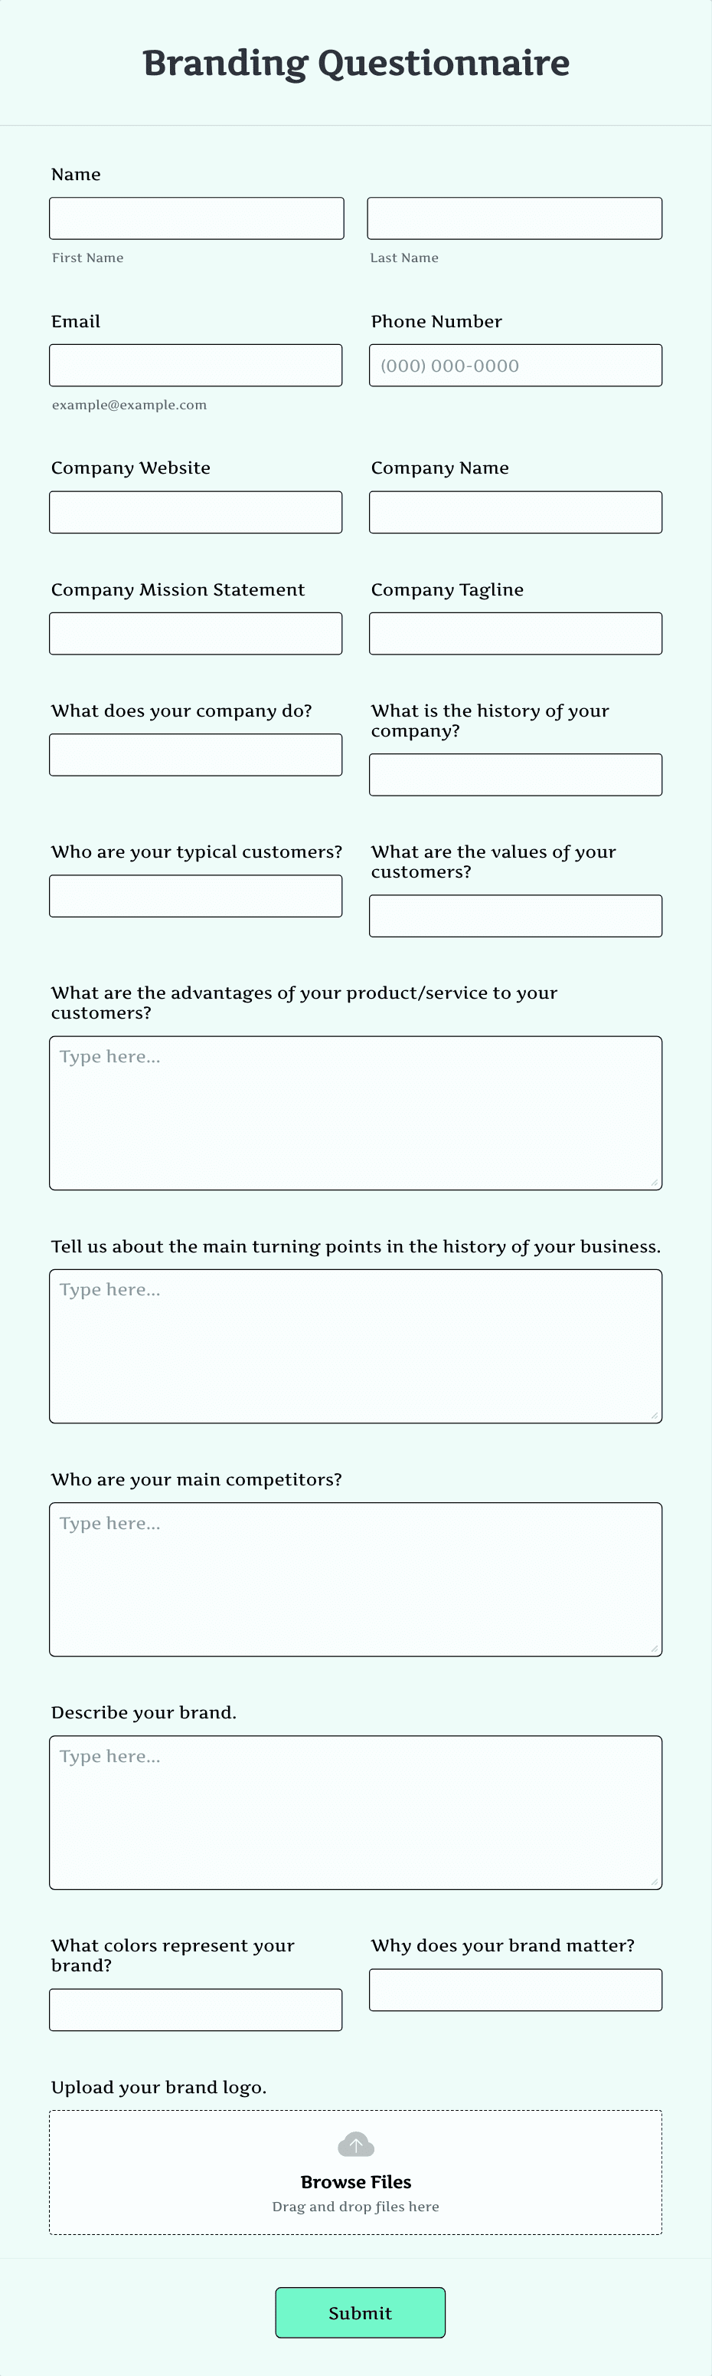Screen dimensions: 712x2376
Task: Click the Last Name field
Action: tap(515, 218)
